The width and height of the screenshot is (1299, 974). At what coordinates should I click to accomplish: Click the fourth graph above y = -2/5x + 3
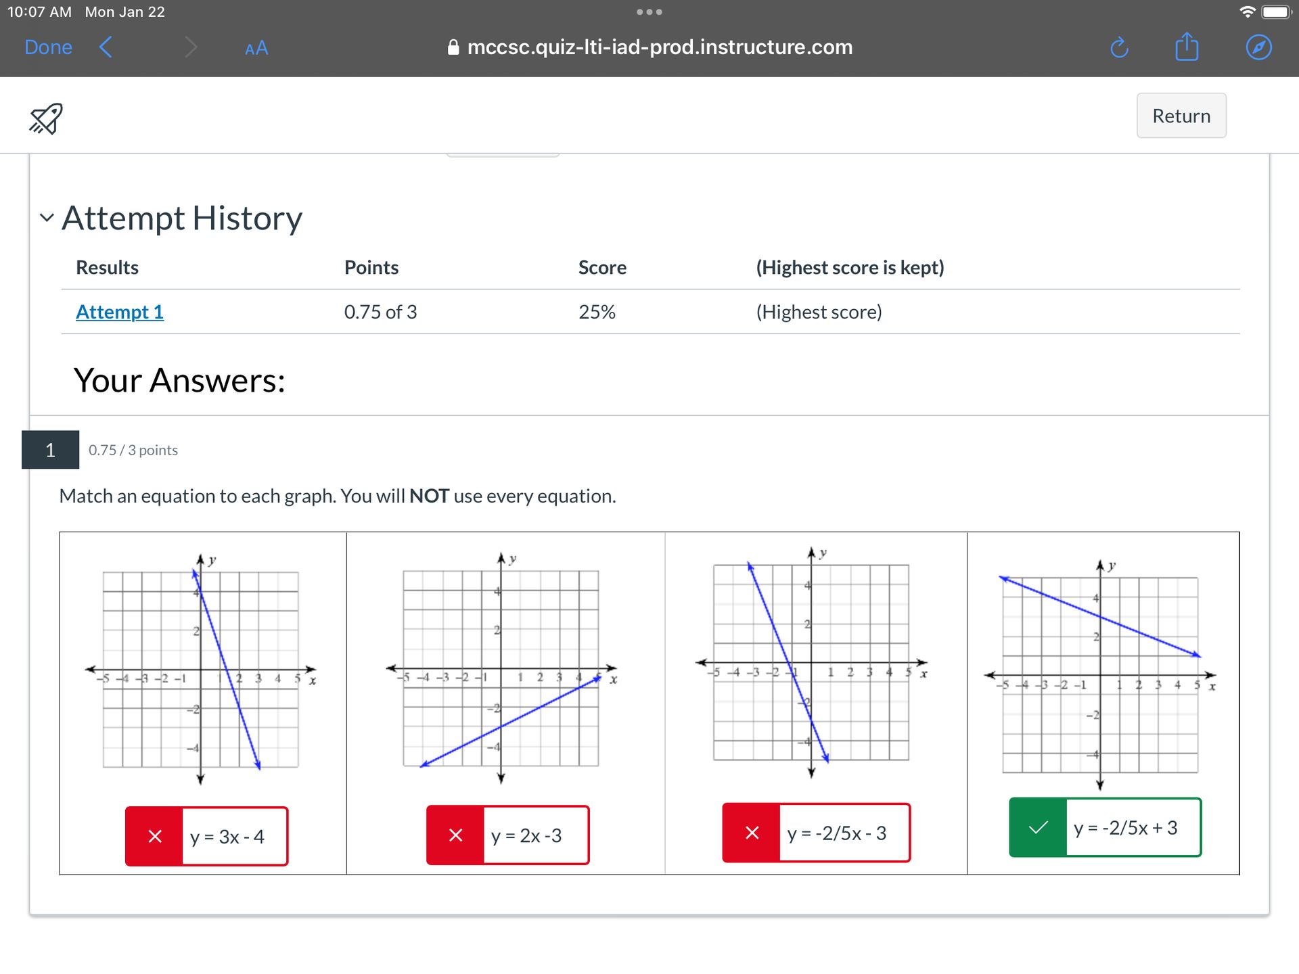[x=1100, y=675]
